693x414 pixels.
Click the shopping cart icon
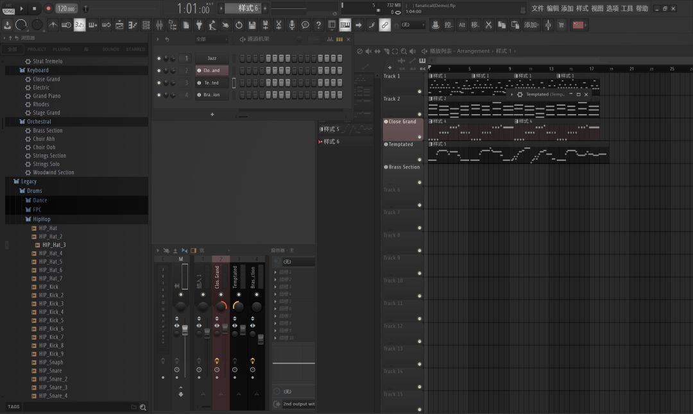tap(561, 25)
